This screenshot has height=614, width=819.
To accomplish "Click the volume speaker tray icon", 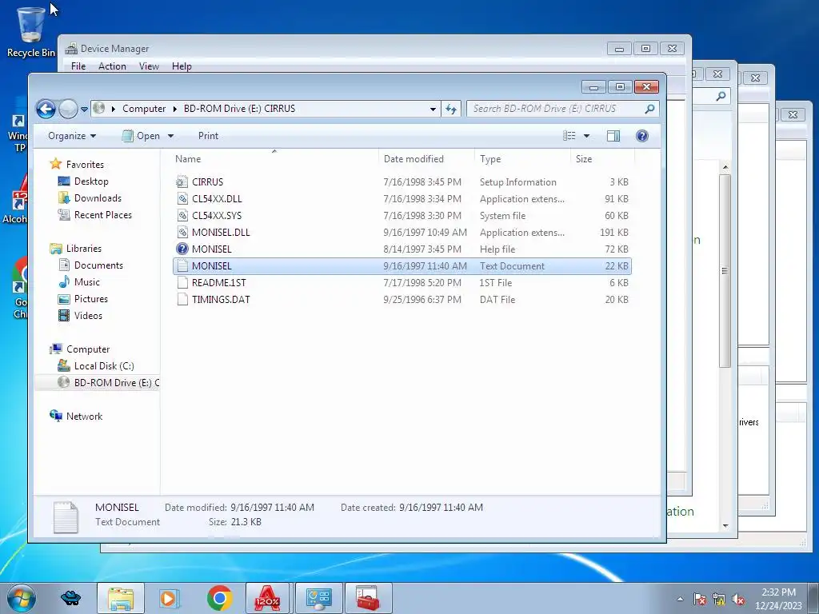I will point(738,600).
